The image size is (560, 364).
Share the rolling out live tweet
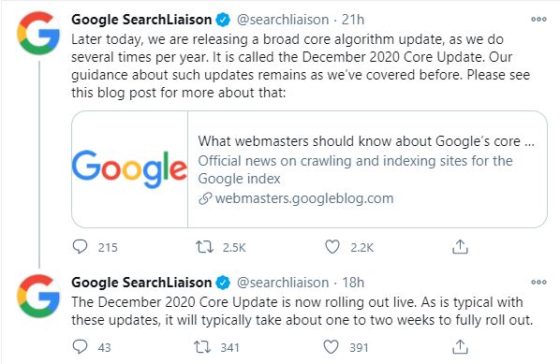[x=460, y=347]
